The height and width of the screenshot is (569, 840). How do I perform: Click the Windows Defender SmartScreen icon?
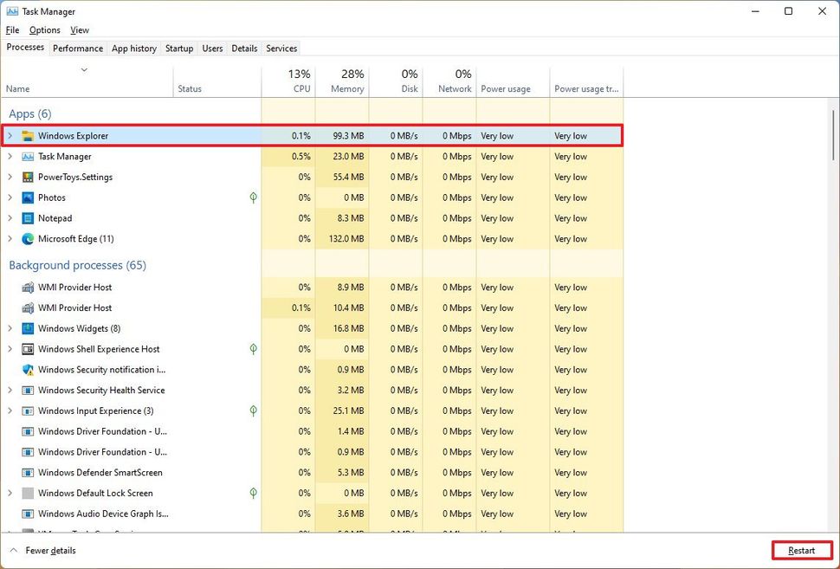click(29, 473)
